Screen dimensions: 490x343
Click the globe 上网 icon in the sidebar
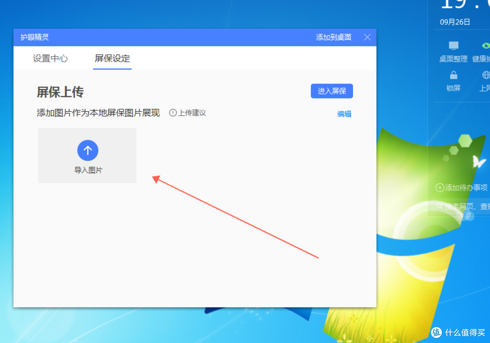[x=486, y=75]
